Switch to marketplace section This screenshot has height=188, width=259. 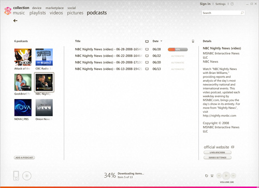coord(54,8)
